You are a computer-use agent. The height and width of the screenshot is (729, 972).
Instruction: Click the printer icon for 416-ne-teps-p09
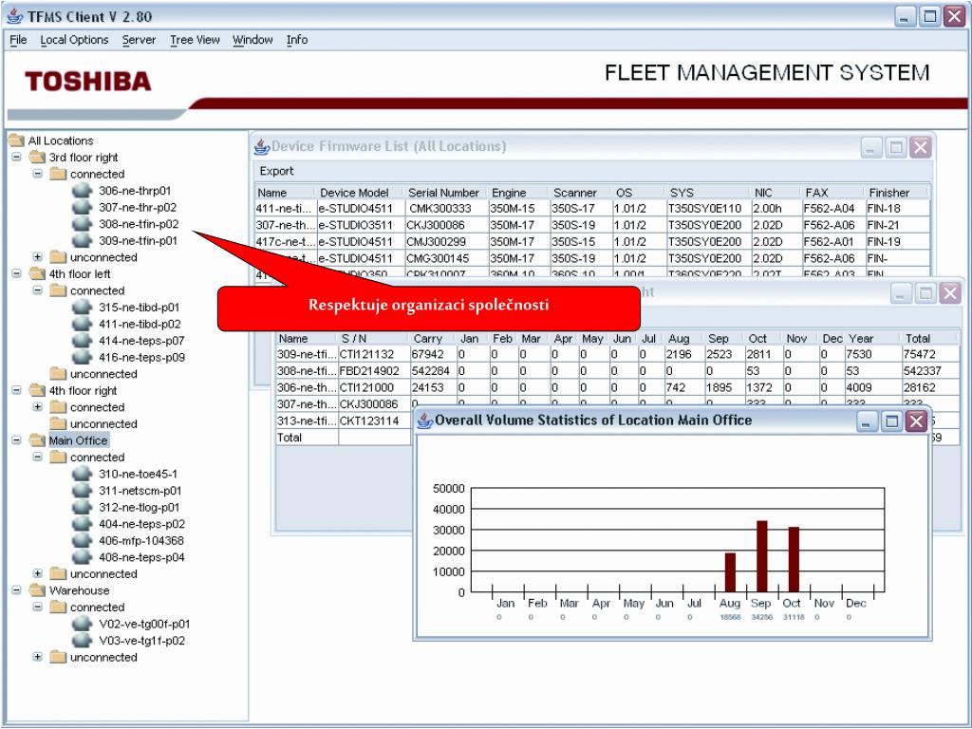(x=82, y=358)
